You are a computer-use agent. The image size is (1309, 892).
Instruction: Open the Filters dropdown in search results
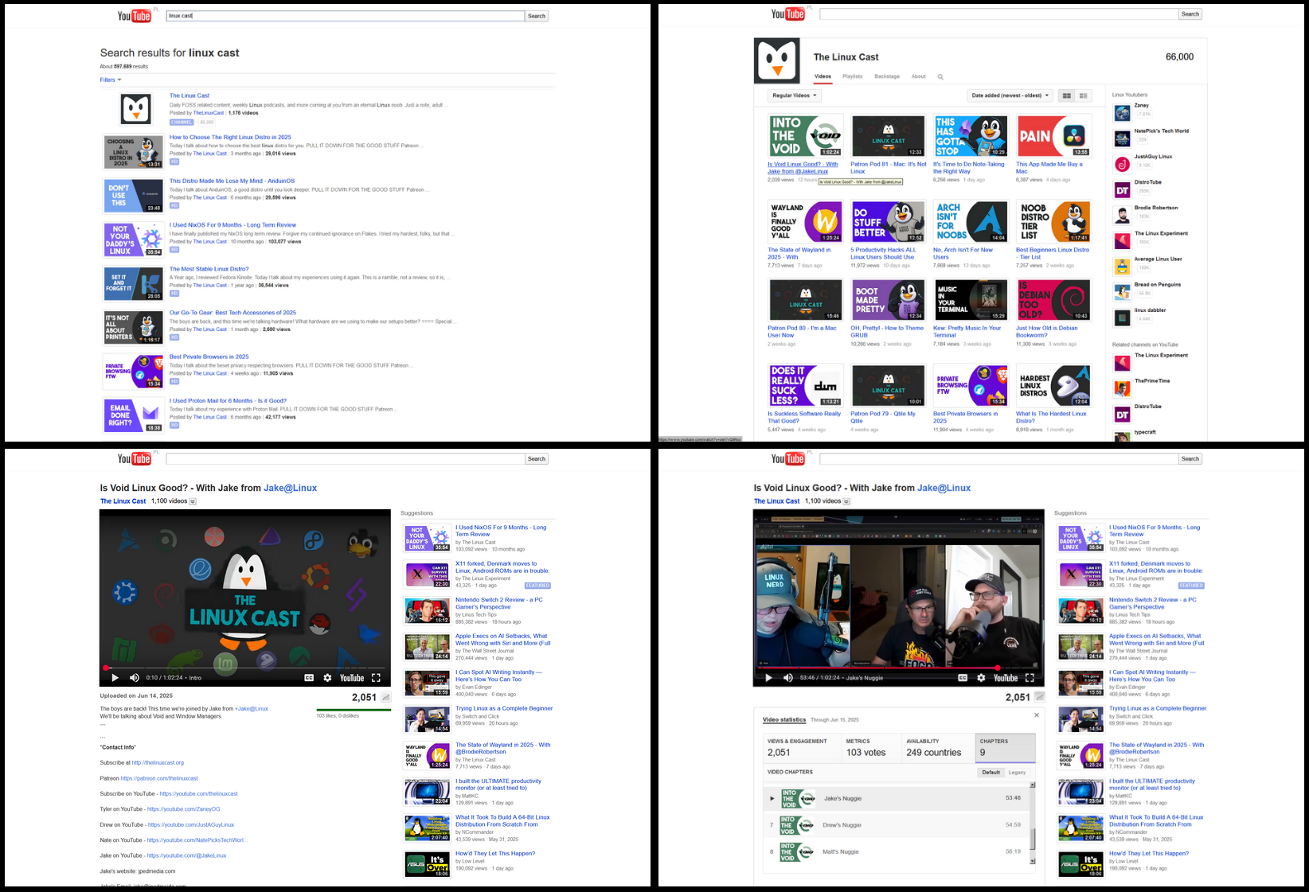point(111,80)
